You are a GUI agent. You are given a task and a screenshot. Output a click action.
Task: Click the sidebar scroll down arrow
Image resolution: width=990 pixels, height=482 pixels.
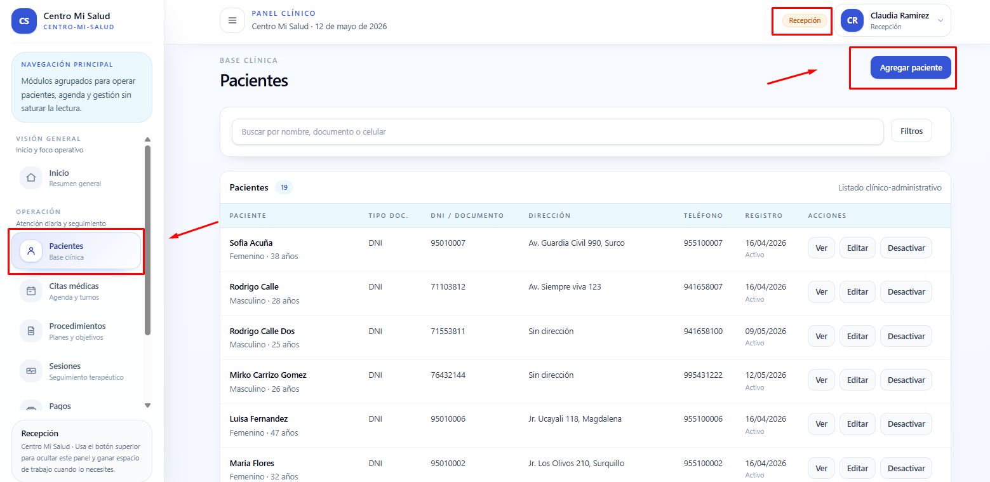point(148,405)
